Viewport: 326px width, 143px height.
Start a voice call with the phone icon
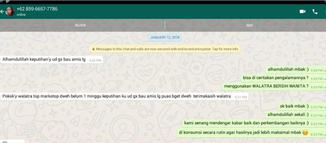pos(315,11)
